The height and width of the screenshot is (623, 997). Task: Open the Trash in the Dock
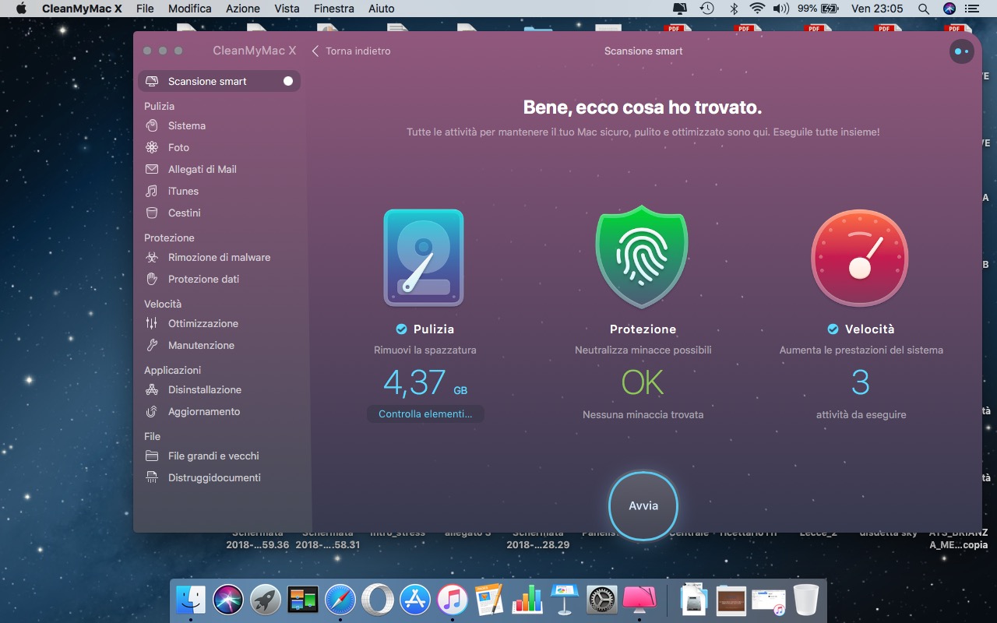pyautogui.click(x=806, y=600)
